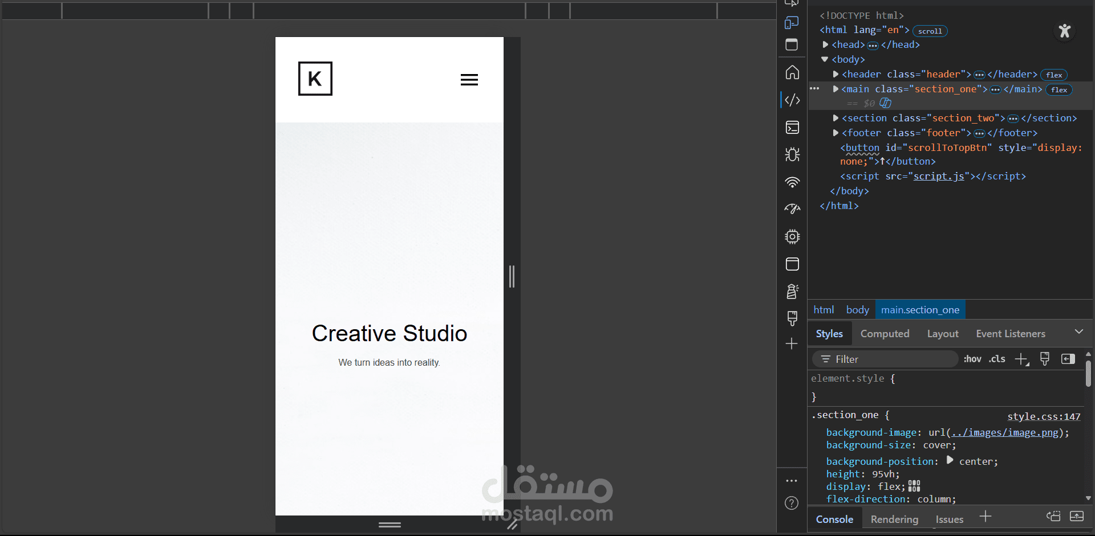Expand the head element node
Viewport: 1095px width, 536px height.
(x=825, y=44)
